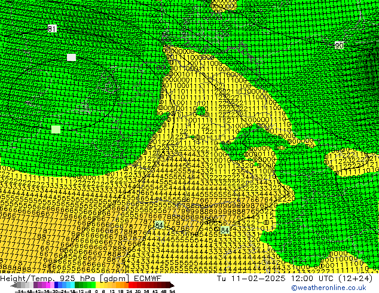The image size is (379, 293).
Task: Select the Tu 11-02-2025 12:00 UTC date label
Action: tap(295, 279)
